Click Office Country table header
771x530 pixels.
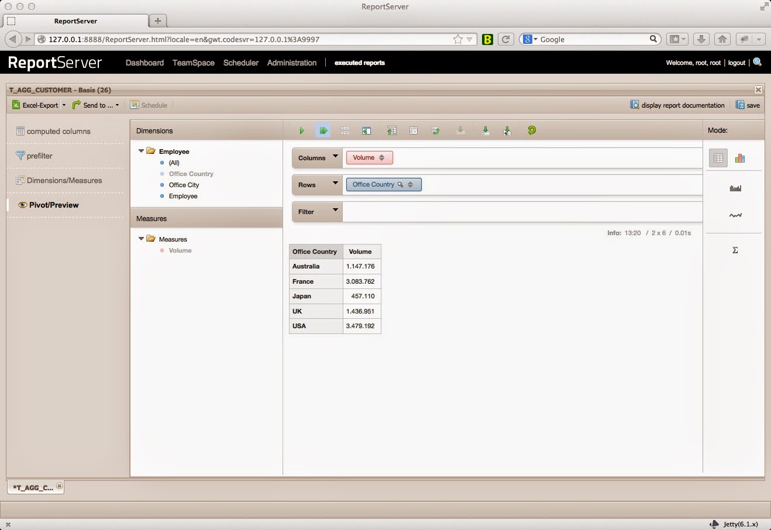pos(316,252)
